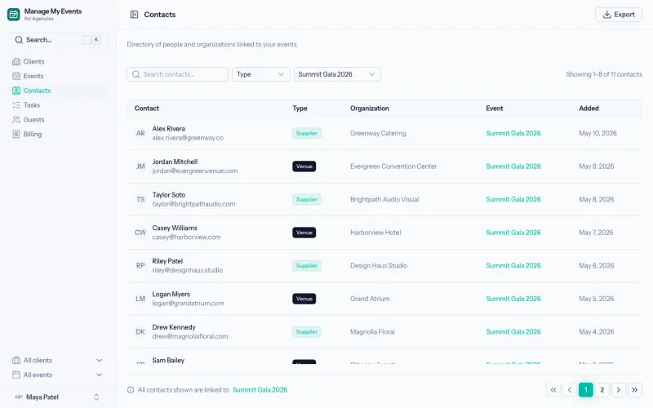Click the Added column header
Image resolution: width=653 pixels, height=408 pixels.
(589, 109)
